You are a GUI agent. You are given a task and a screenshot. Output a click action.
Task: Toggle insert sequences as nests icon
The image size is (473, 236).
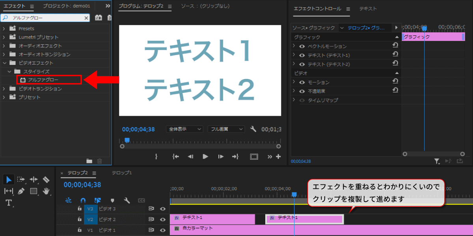coord(69,200)
